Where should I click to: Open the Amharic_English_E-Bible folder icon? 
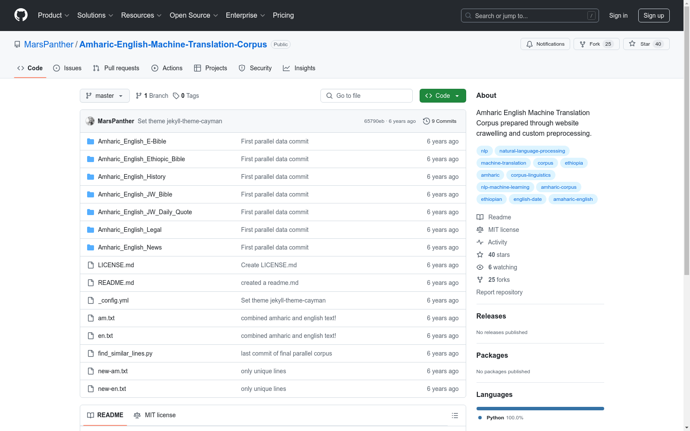tap(91, 141)
